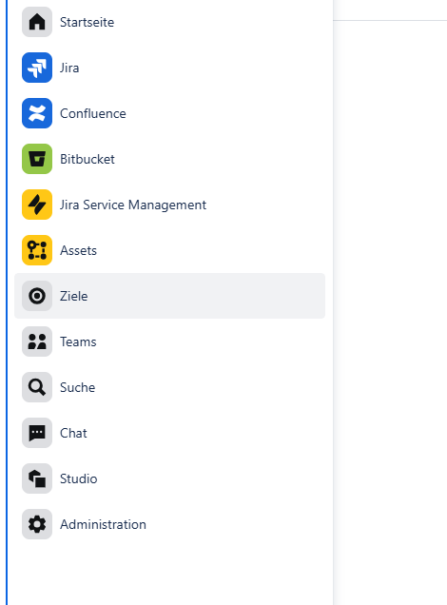Viewport: 447px width, 605px height.
Task: Click the Ziele target icon
Action: click(x=37, y=296)
